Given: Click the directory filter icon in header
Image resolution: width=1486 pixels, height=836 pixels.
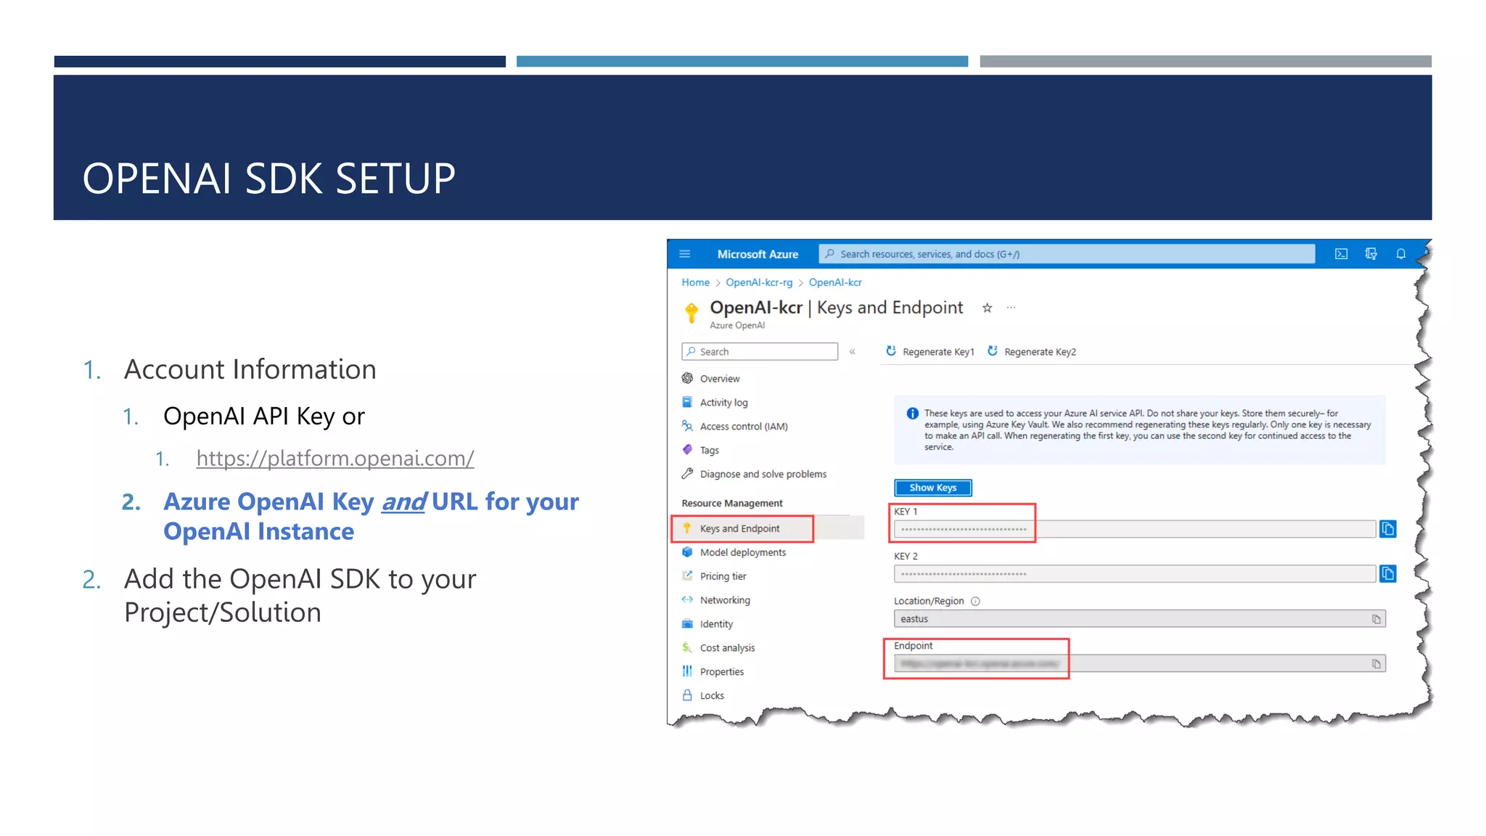Looking at the screenshot, I should [x=1371, y=254].
